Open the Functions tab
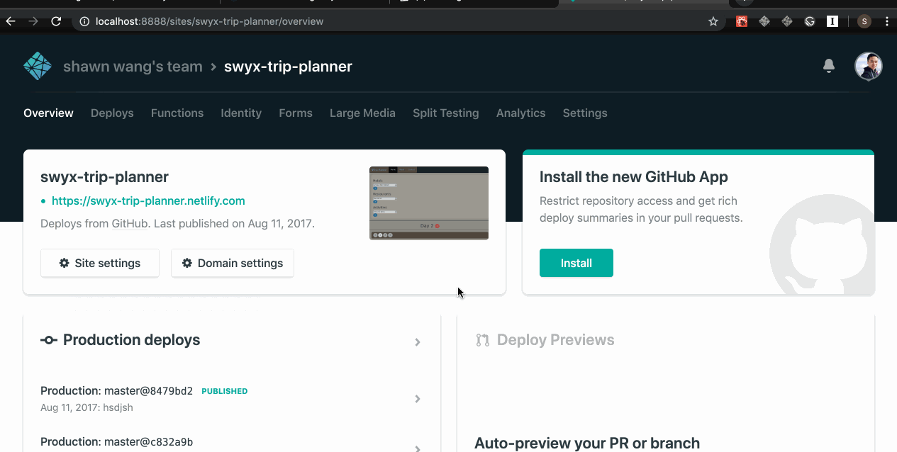 177,113
